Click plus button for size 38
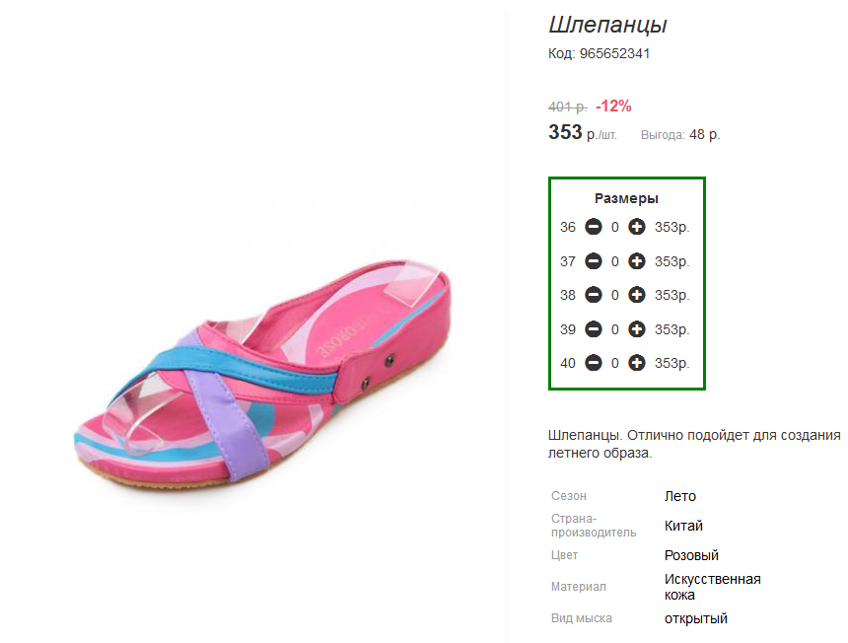Screen dimensions: 848x643 pos(637,295)
